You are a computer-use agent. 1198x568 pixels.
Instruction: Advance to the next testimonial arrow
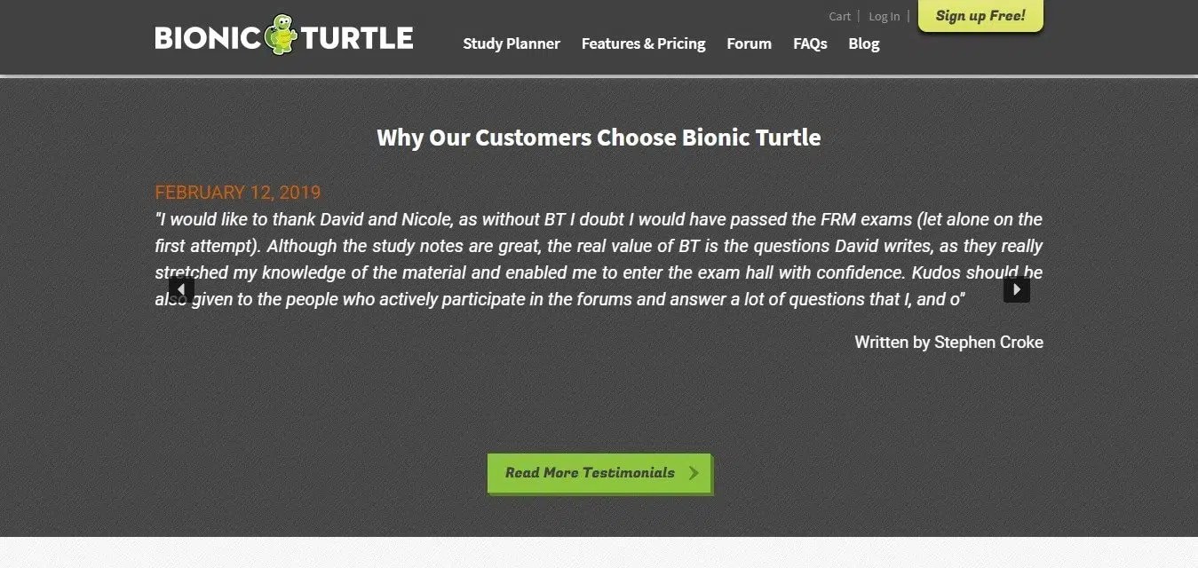(x=1016, y=288)
